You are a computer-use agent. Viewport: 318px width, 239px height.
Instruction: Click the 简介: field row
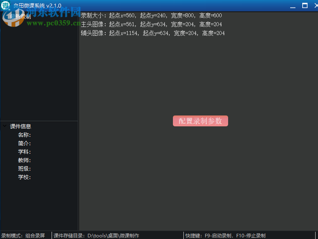(24, 143)
